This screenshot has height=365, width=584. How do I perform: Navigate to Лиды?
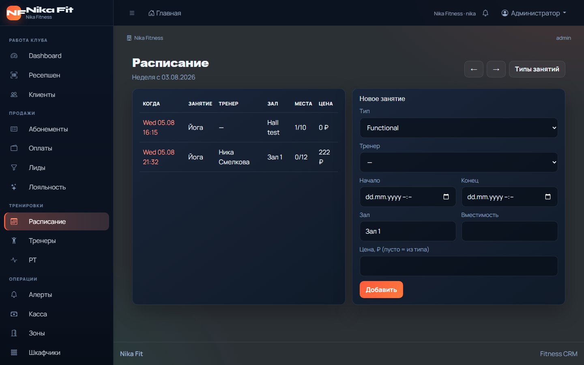[56, 167]
